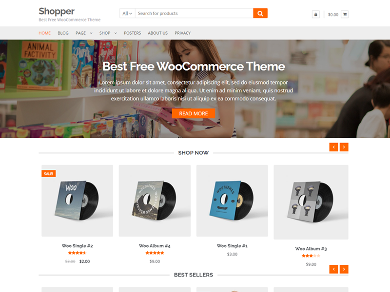
Task: Show next Shop Now products arrow
Action: (x=344, y=147)
